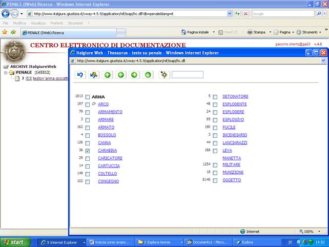The width and height of the screenshot is (329, 247).
Task: Click the Thesaurus toolbar text field
Action: [188, 75]
